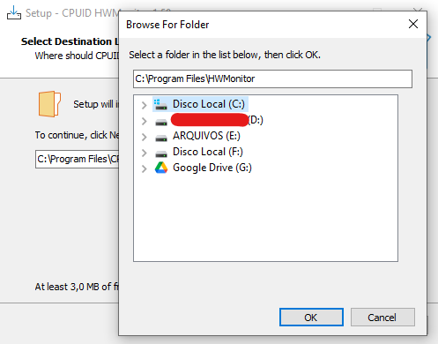Image resolution: width=438 pixels, height=344 pixels.
Task: Expand the ARQUIVOS (E:) tree node
Action: tap(144, 137)
